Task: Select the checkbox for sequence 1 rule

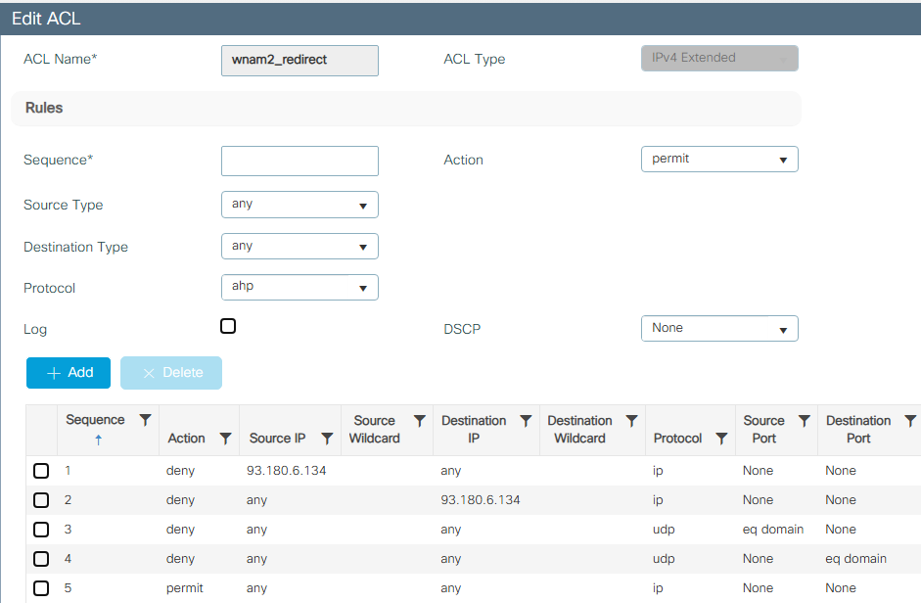Action: pos(41,471)
